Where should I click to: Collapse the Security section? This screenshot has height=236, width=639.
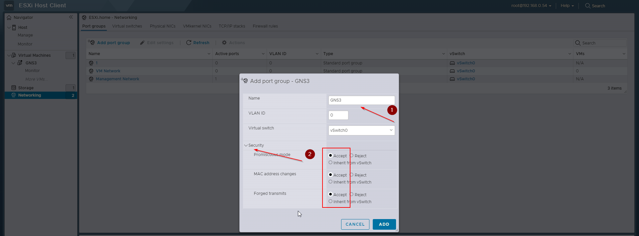[246, 145]
